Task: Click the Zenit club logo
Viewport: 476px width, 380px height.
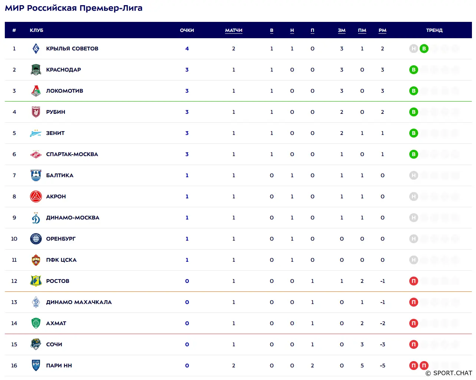Action: 36,133
